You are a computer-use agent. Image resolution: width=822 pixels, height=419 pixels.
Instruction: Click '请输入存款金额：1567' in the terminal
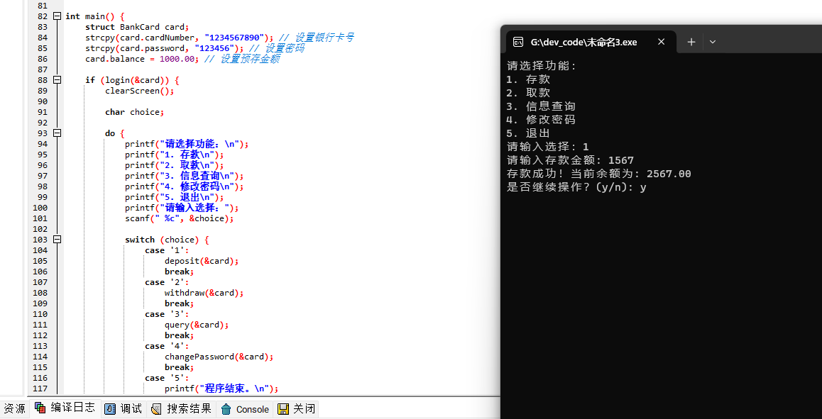571,160
